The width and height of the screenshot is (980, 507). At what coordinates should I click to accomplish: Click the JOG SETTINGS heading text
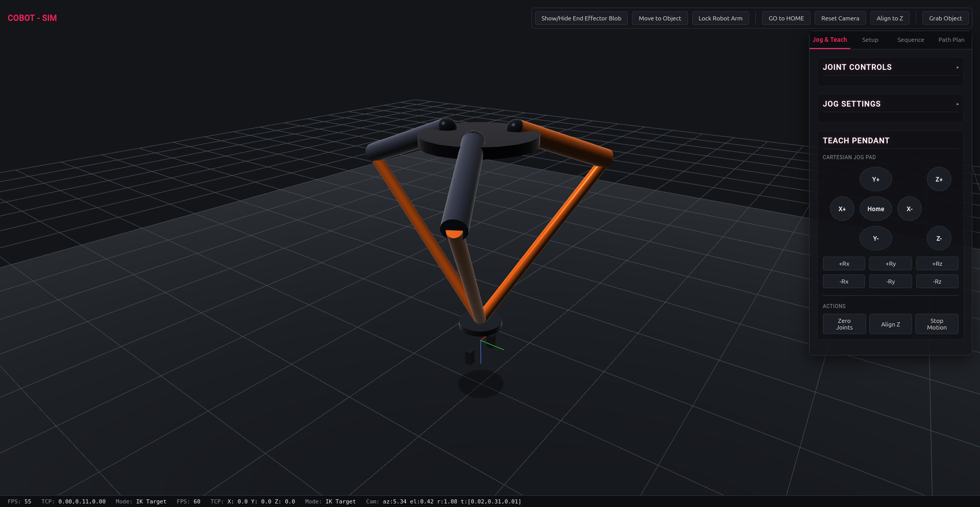point(851,104)
